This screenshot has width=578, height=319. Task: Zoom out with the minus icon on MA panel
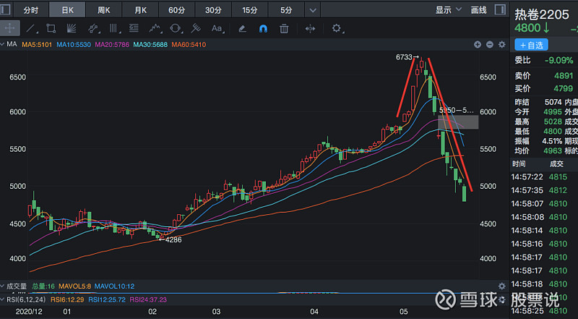pos(490,44)
